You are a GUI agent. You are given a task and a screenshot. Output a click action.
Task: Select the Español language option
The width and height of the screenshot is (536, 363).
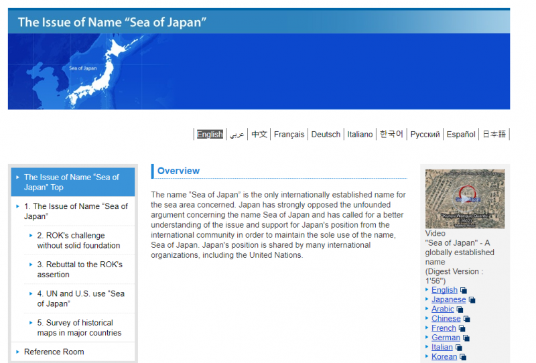click(x=461, y=135)
